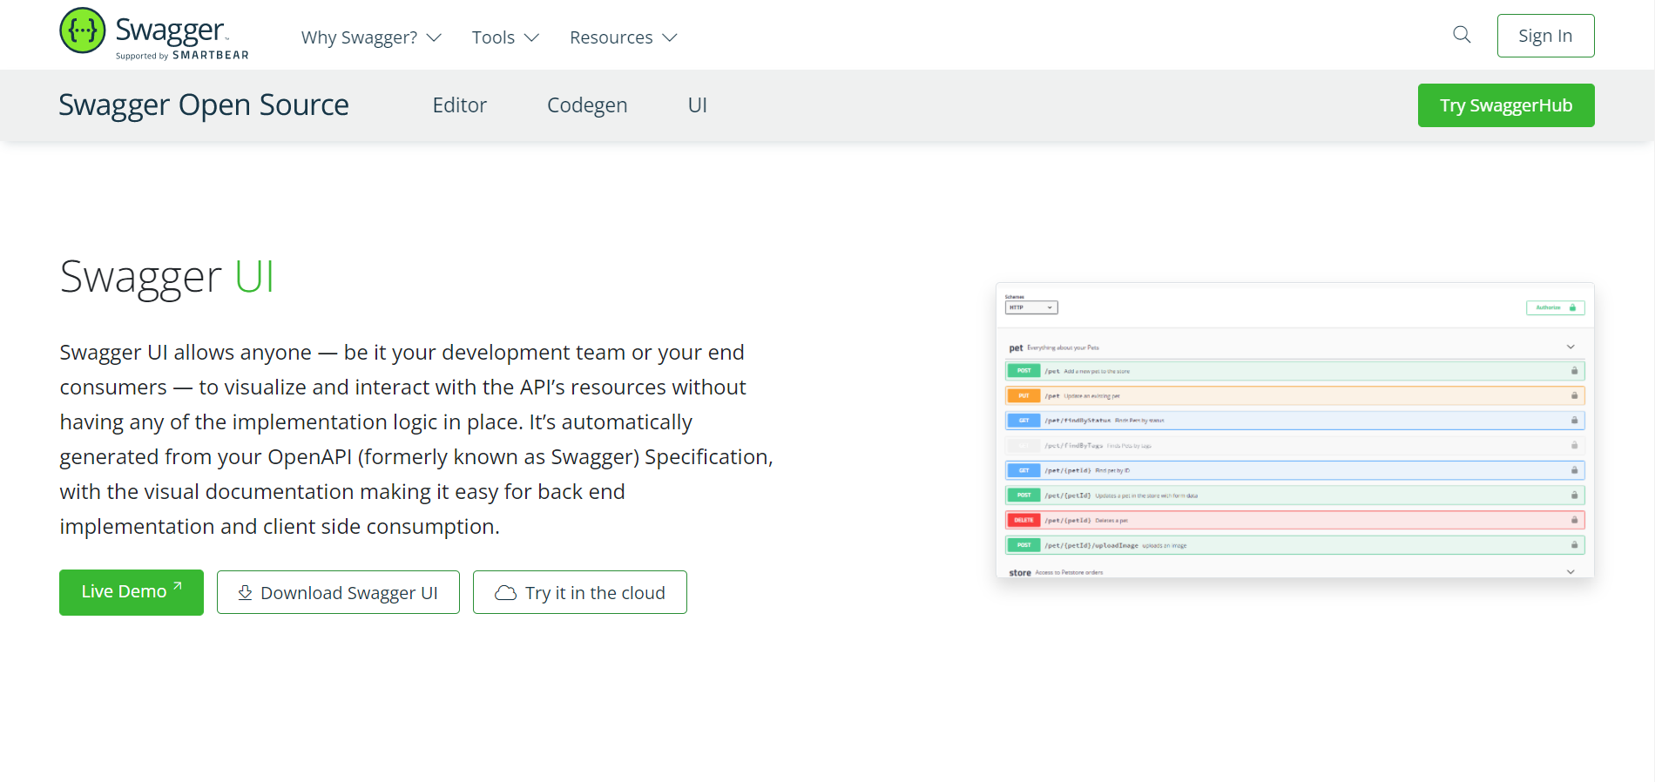This screenshot has width=1655, height=782.
Task: Click the Swagger UI preview screenshot
Action: (x=1294, y=430)
